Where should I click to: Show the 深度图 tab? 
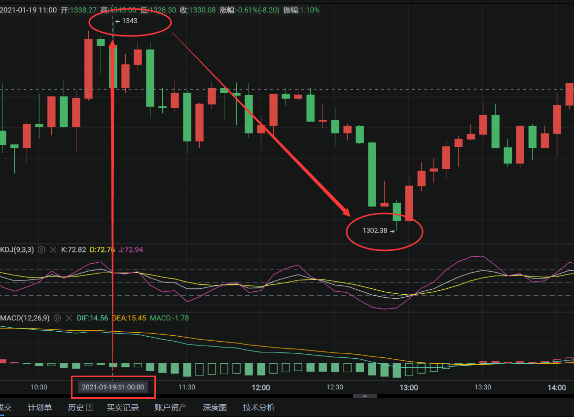point(215,408)
